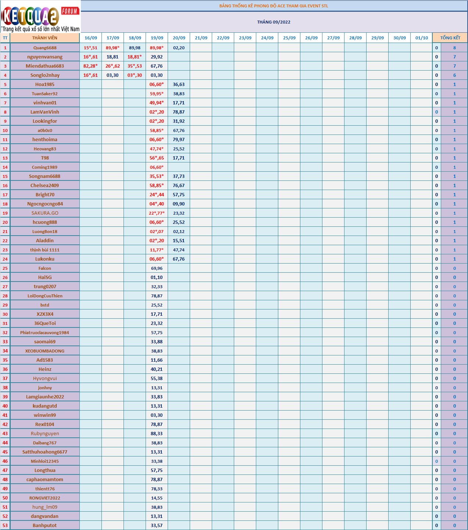The width and height of the screenshot is (468, 530).
Task: Click Quang6688's 16/09 cell 15*,51
Action: (91, 48)
